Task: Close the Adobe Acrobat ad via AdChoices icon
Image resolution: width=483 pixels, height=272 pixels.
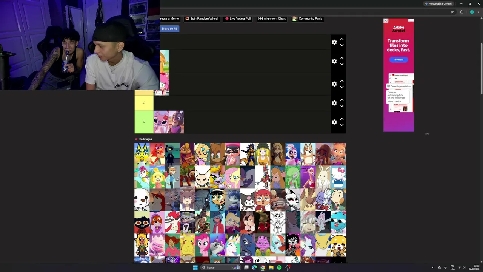Action: [x=411, y=20]
